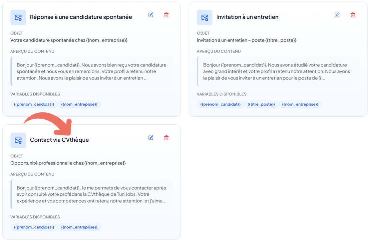Click {{nom_entreprise}} tag in candidature spontanée card
This screenshot has height=243, width=370.
(79, 104)
